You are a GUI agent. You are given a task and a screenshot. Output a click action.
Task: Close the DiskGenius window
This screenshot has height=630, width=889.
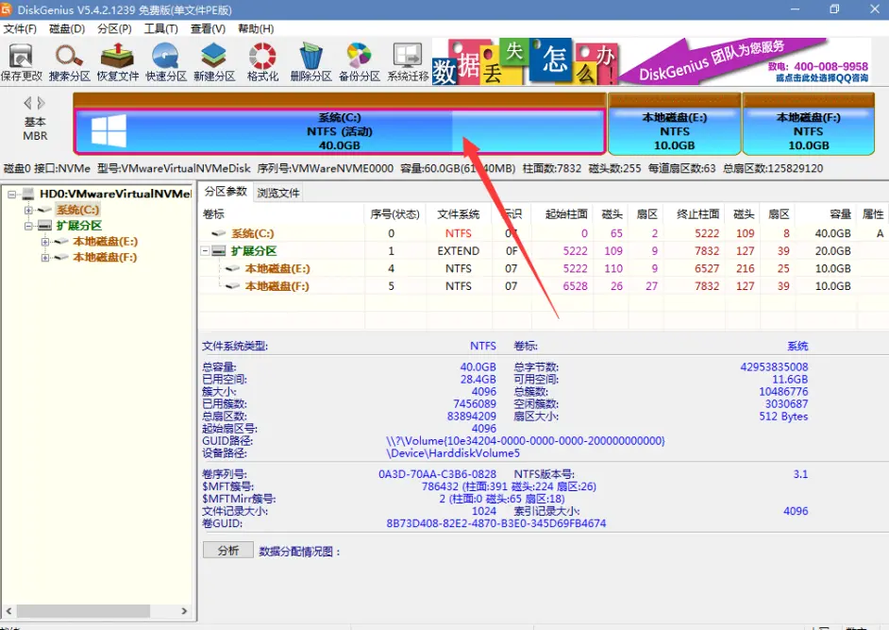(x=875, y=9)
